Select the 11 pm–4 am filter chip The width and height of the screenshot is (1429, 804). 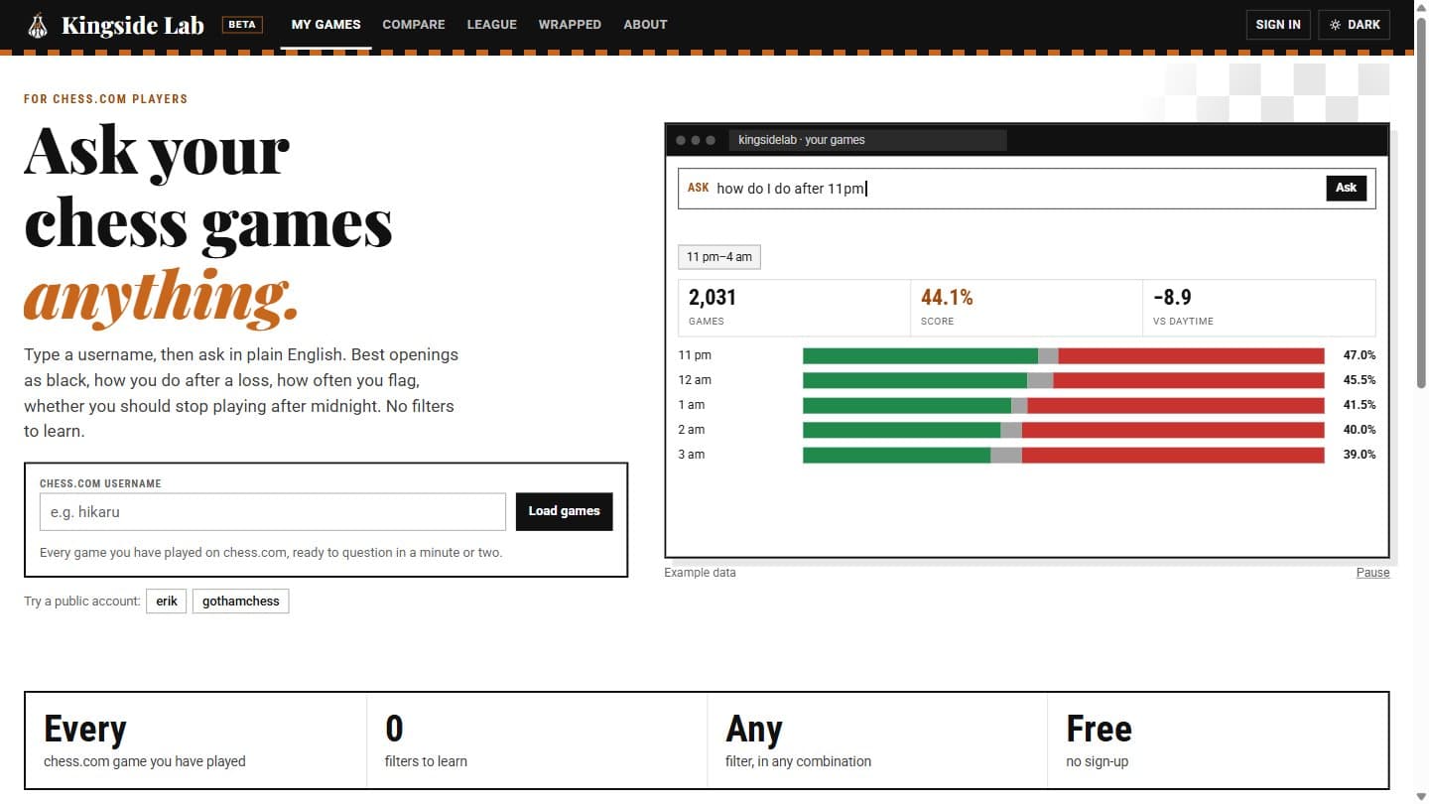click(719, 257)
